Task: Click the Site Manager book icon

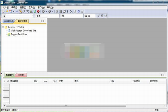Action: [3, 11]
